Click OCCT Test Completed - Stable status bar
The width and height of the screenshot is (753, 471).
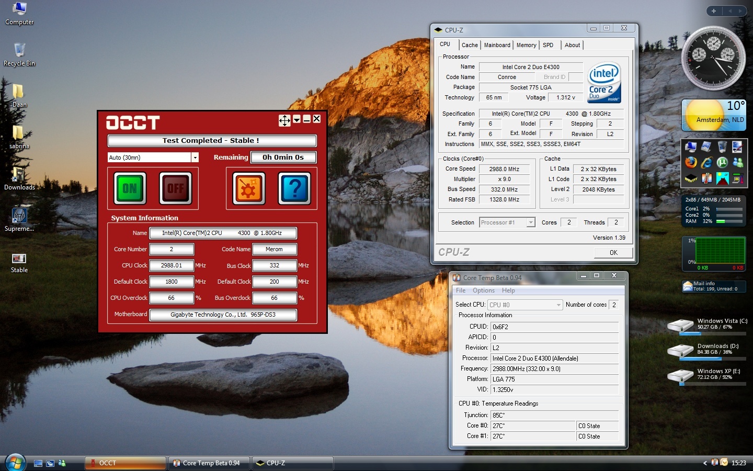coord(212,141)
